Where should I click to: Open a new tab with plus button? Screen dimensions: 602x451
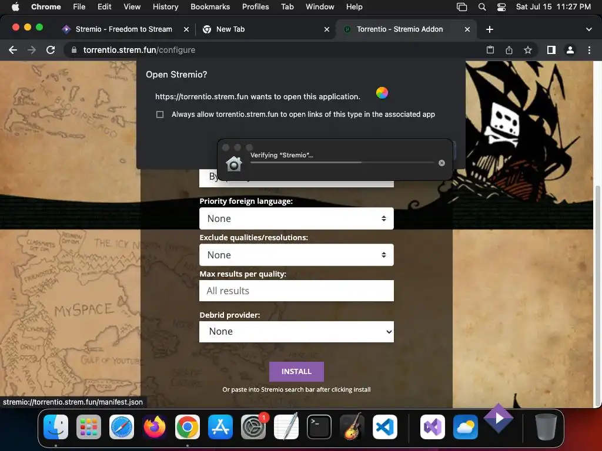point(490,29)
